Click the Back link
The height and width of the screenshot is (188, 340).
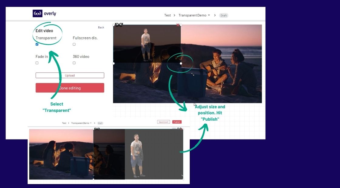101,27
